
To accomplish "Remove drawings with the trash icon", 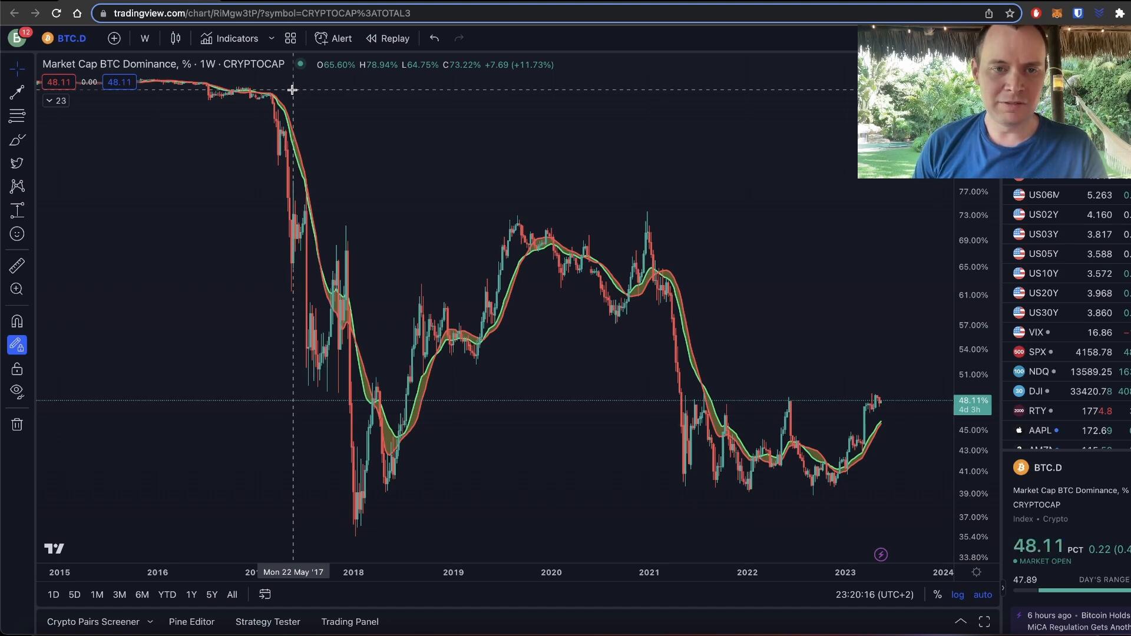I will (17, 425).
